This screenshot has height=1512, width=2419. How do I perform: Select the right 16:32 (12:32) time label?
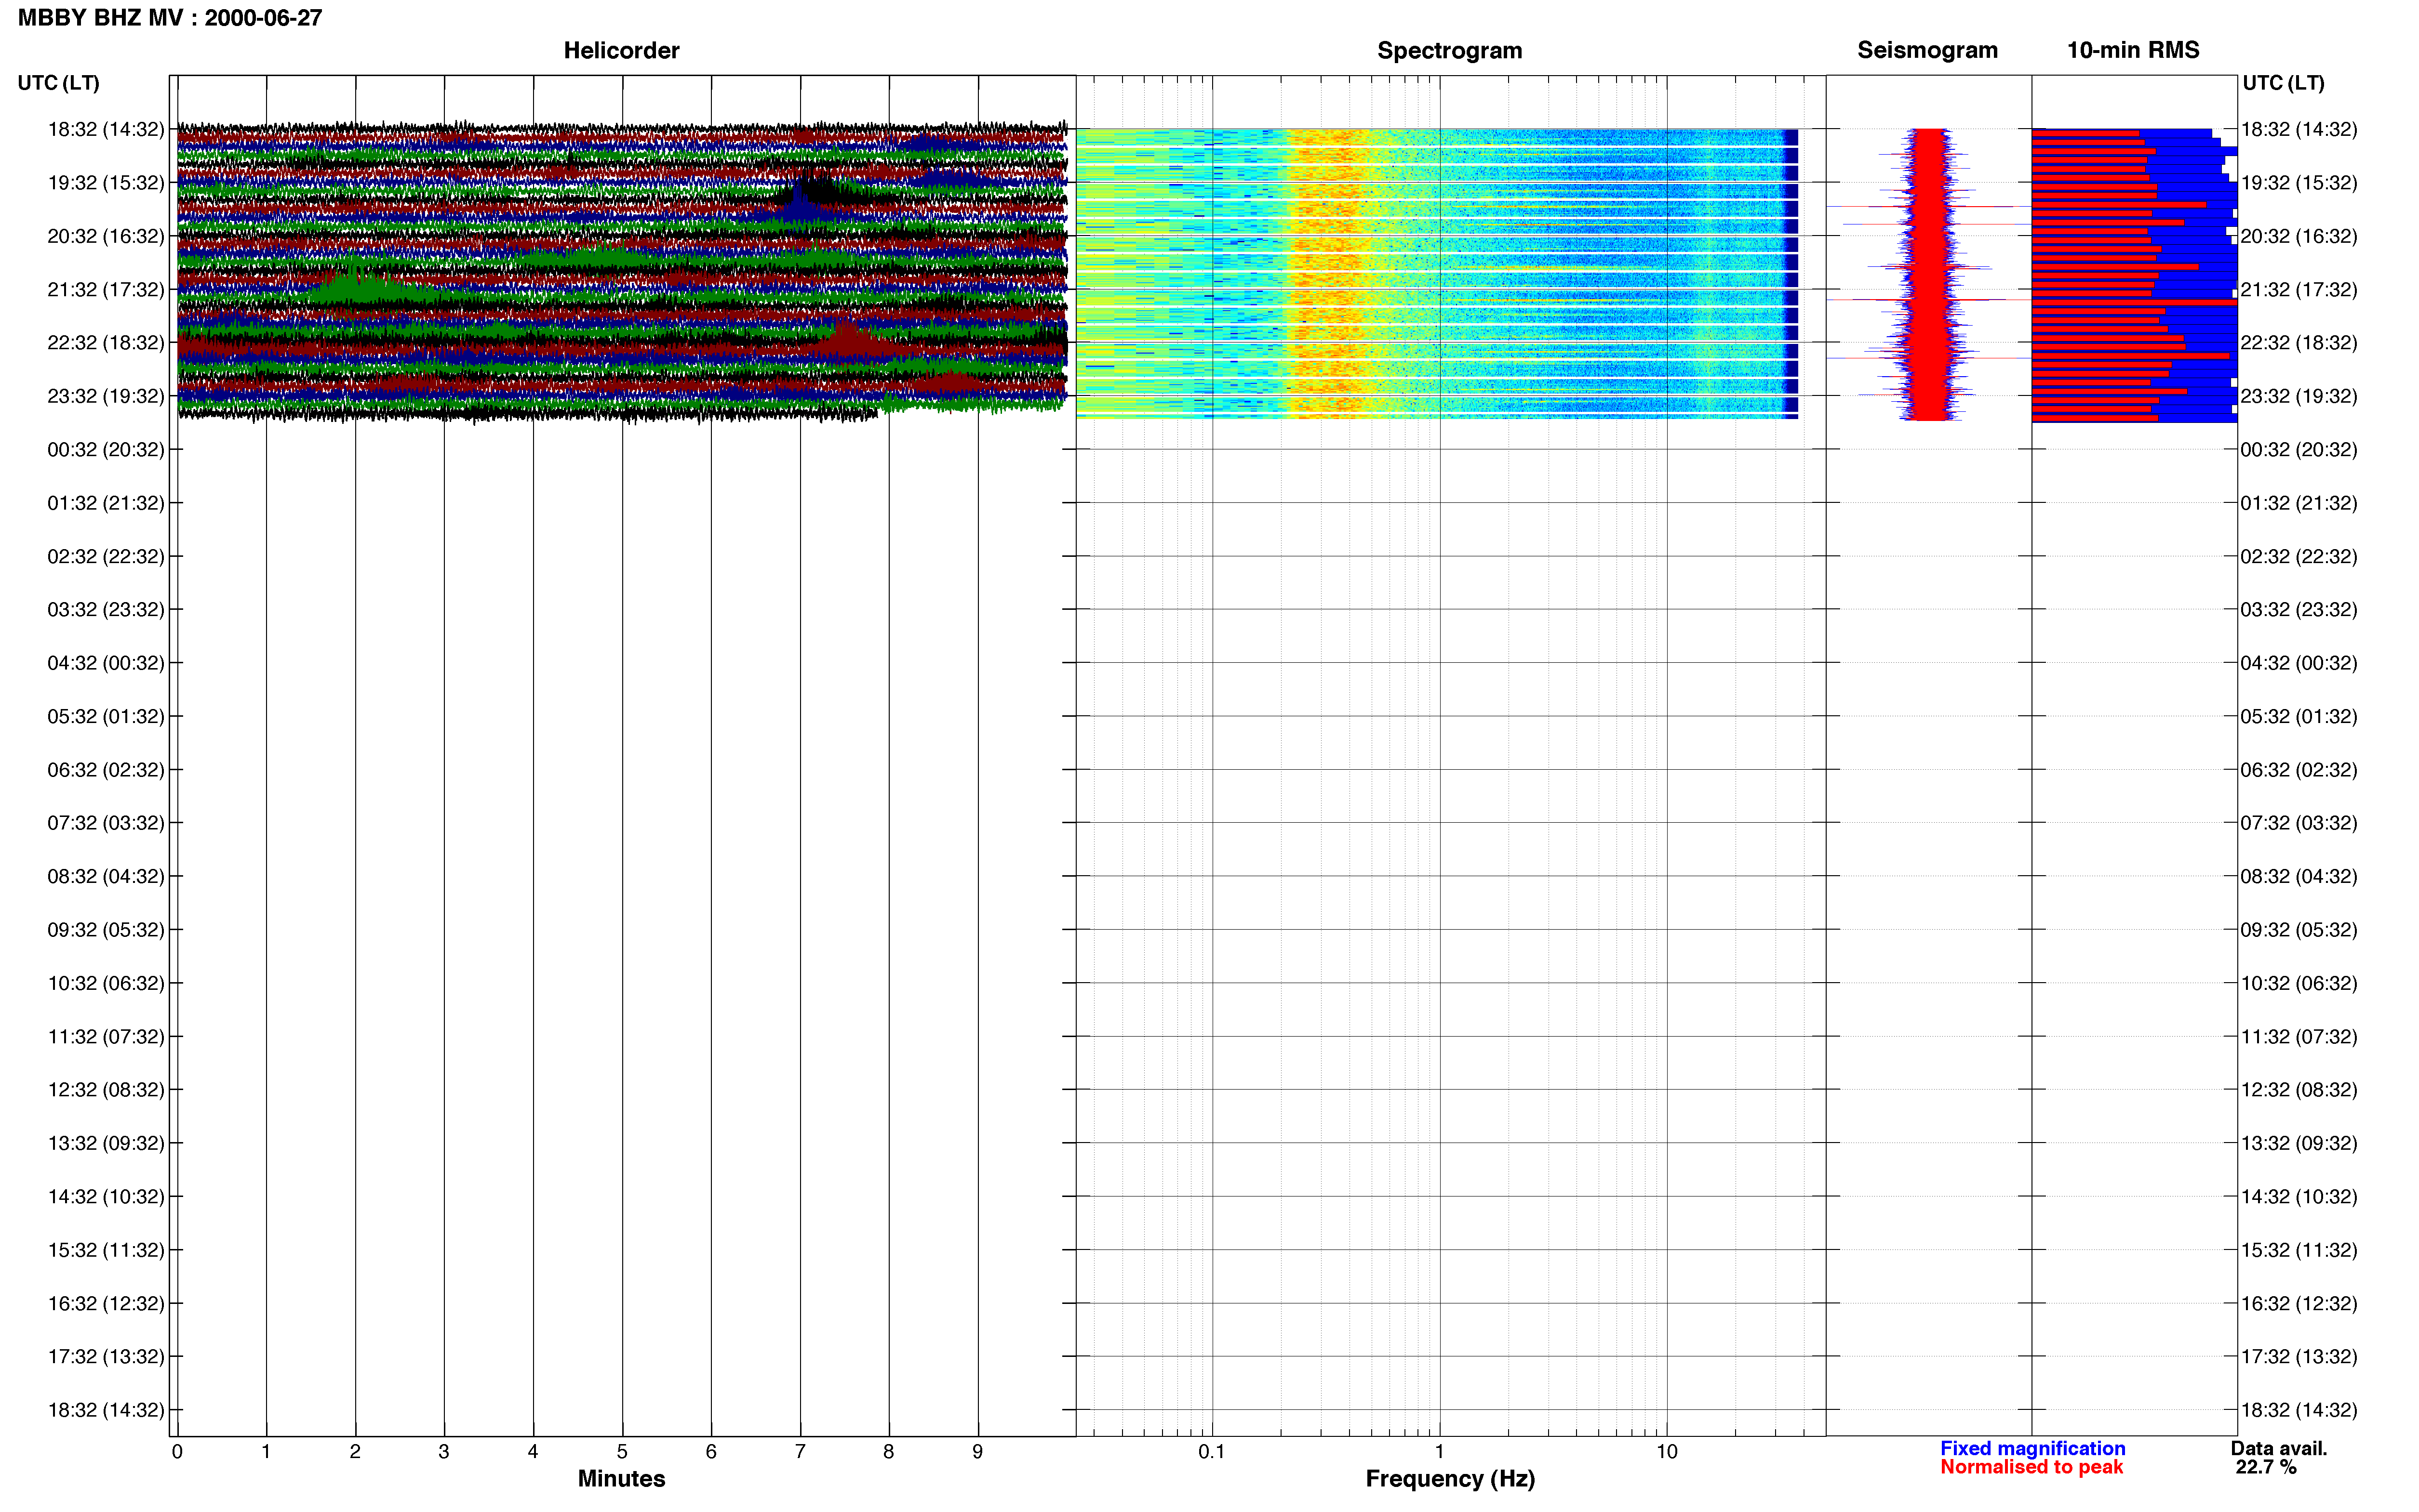point(2299,1304)
